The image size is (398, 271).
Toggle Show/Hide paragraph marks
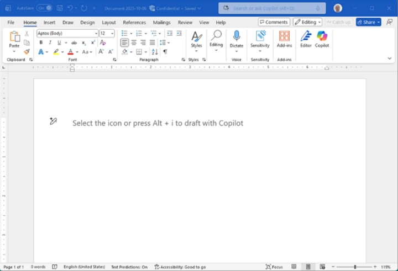click(165, 52)
